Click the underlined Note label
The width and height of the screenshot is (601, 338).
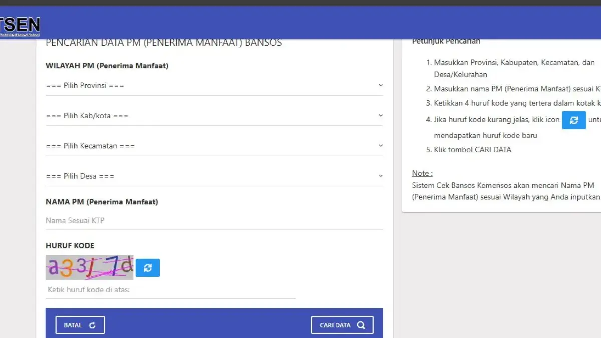tap(422, 173)
